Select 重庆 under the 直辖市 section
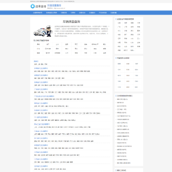The width and height of the screenshot is (172, 172). pos(43,64)
